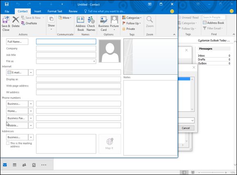
Task: Click Customize Outlook Today link
Action: [214, 40]
